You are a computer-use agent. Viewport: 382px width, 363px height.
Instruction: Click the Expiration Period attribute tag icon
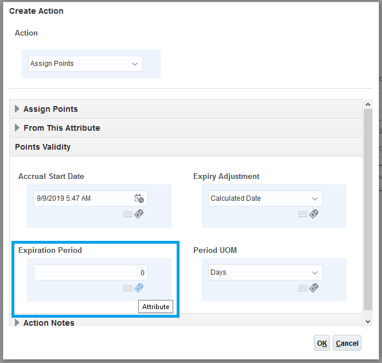pyautogui.click(x=139, y=288)
